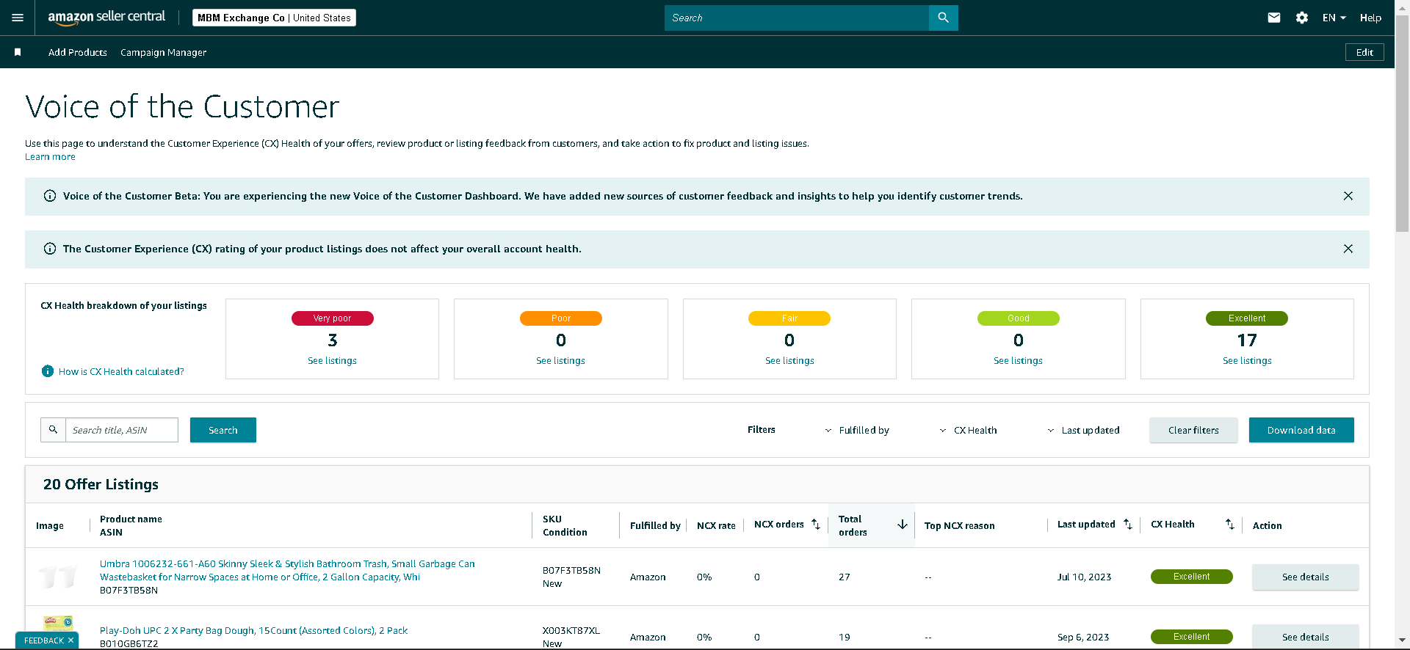See listings under Good
This screenshot has height=650, width=1410.
1019,360
